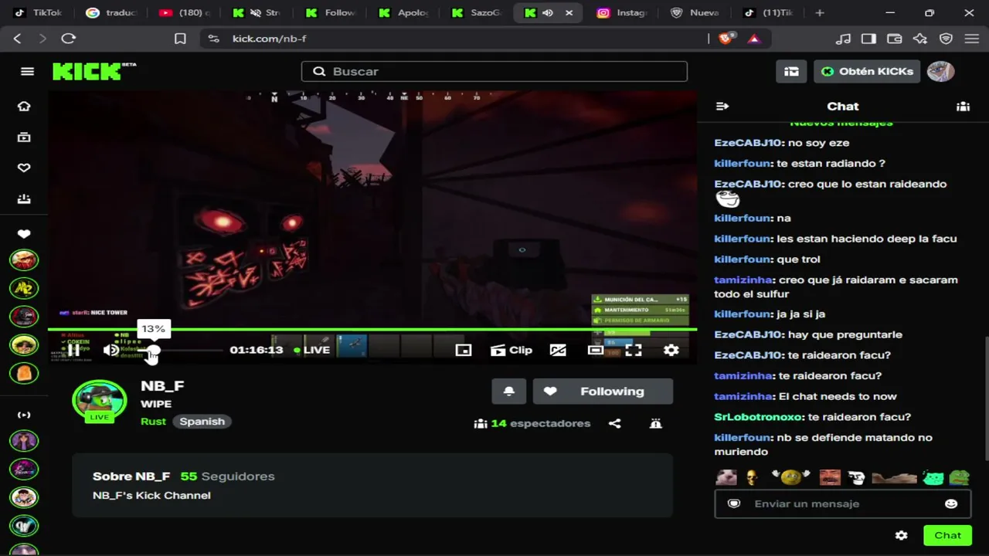This screenshot has width=989, height=556.
Task: Collapse the chat panel
Action: (x=722, y=107)
